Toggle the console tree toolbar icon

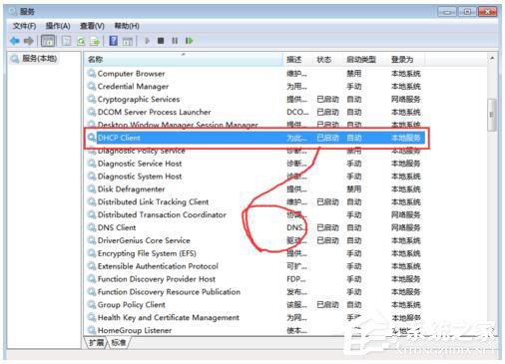click(48, 41)
